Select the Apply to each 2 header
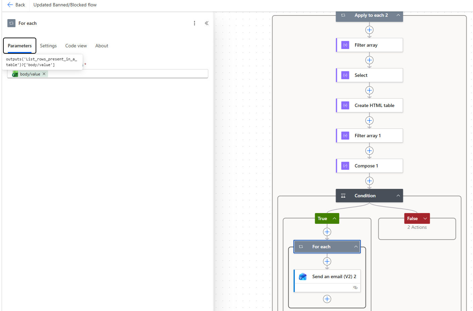This screenshot has height=311, width=473. [369, 15]
